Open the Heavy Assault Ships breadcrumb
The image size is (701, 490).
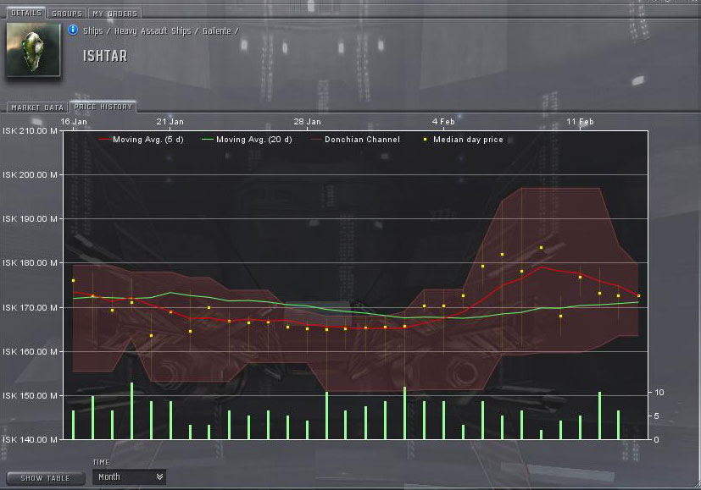153,30
